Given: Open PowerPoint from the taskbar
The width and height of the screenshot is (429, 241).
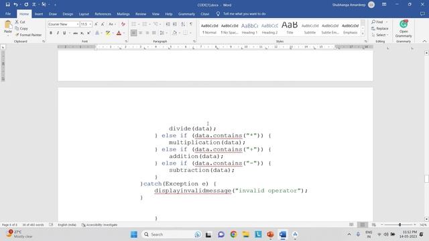Looking at the screenshot, I should 270,234.
